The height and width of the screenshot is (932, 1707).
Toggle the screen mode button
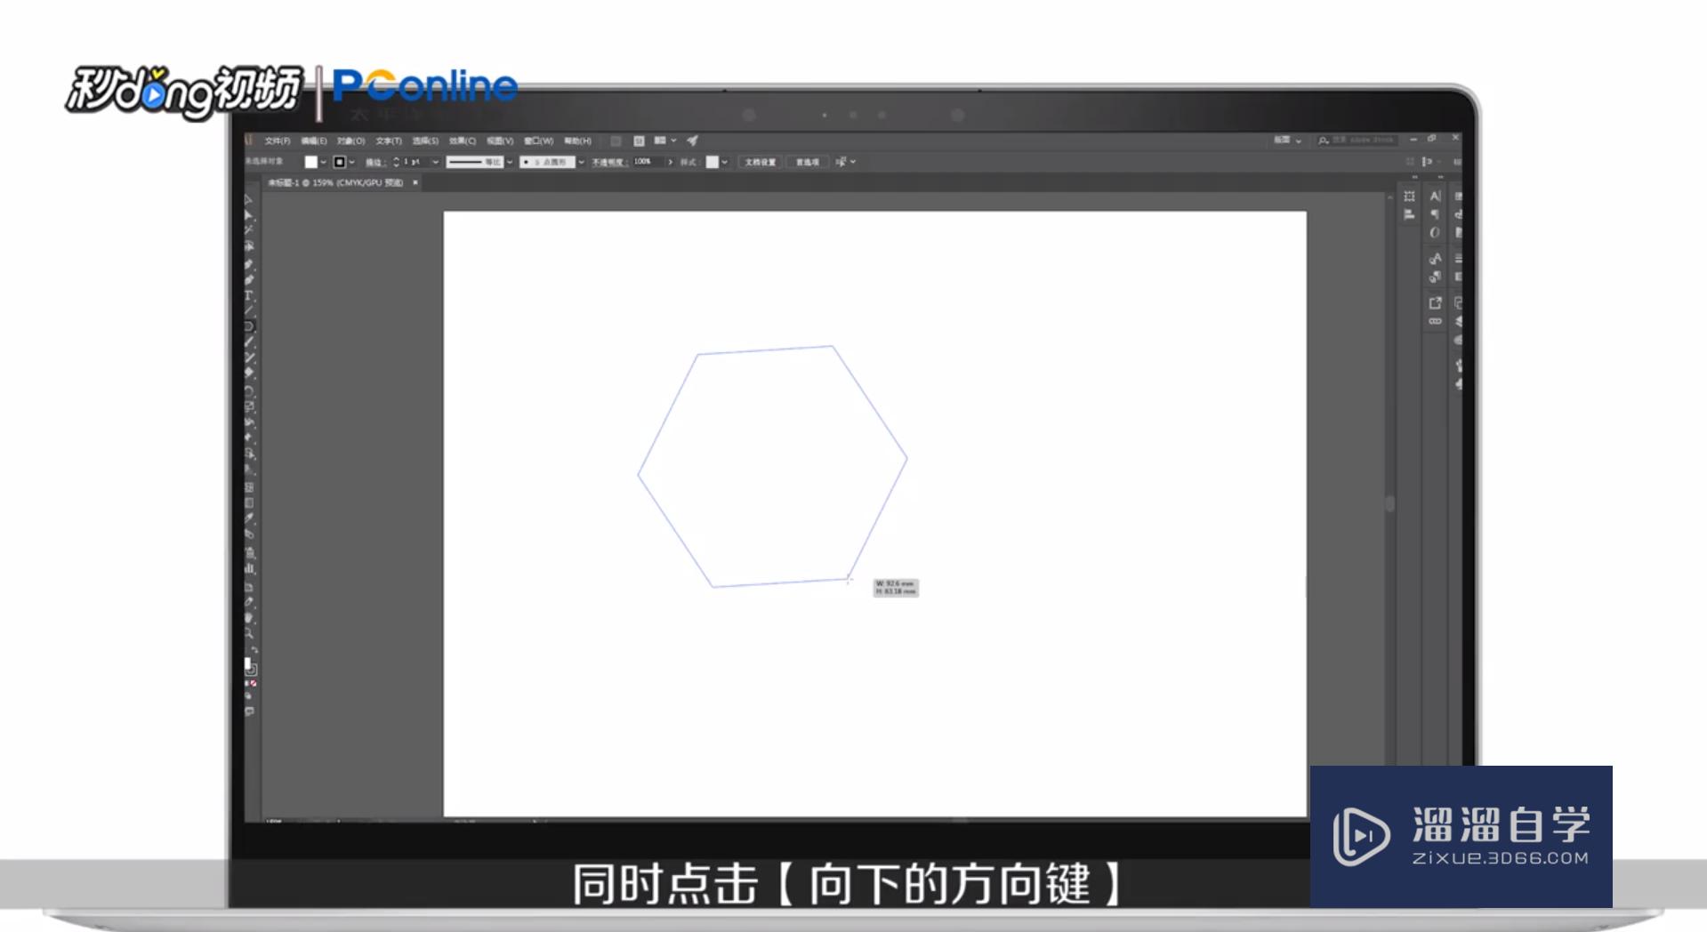click(x=248, y=711)
